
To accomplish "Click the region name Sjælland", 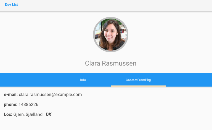I will [x=34, y=115].
